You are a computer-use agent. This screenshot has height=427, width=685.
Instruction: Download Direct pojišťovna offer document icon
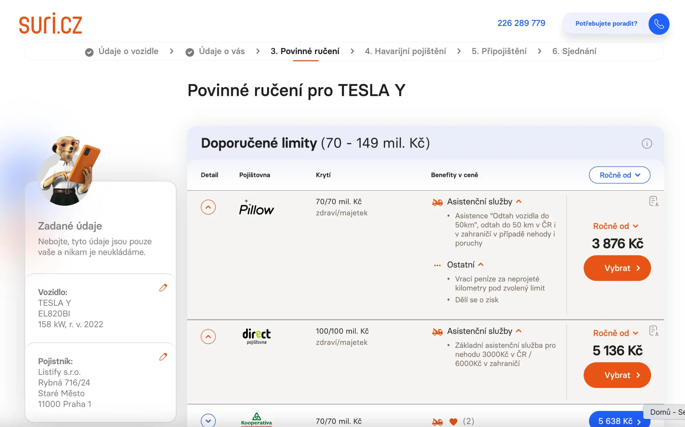[653, 330]
